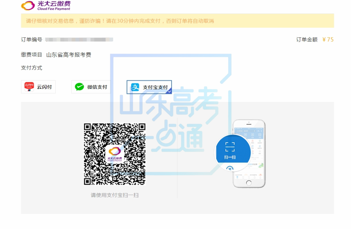Viewport: 351px width, 229px height.
Task: Click the green WeChat Pay icon
Action: (79, 87)
